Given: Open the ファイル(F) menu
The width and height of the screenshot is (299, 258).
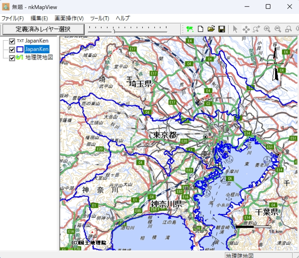Looking at the screenshot, I should click(12, 18).
